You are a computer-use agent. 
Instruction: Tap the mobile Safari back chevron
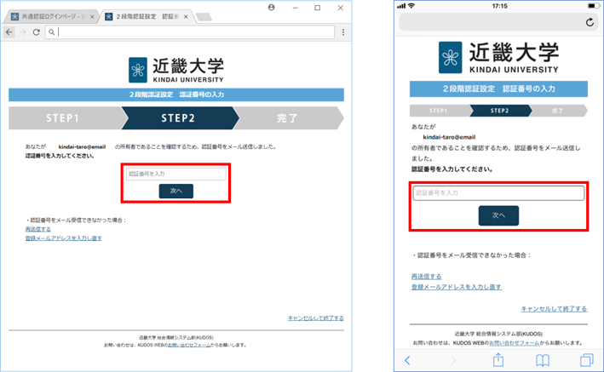(407, 360)
